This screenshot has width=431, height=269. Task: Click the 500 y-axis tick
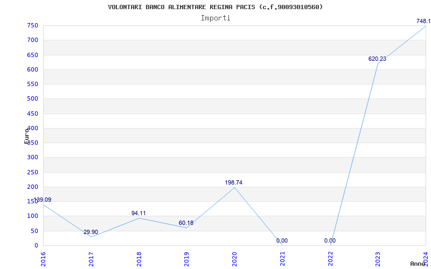coord(32,99)
